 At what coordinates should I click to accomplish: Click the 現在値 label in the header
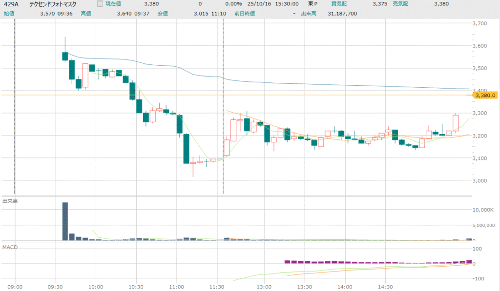pos(115,4)
